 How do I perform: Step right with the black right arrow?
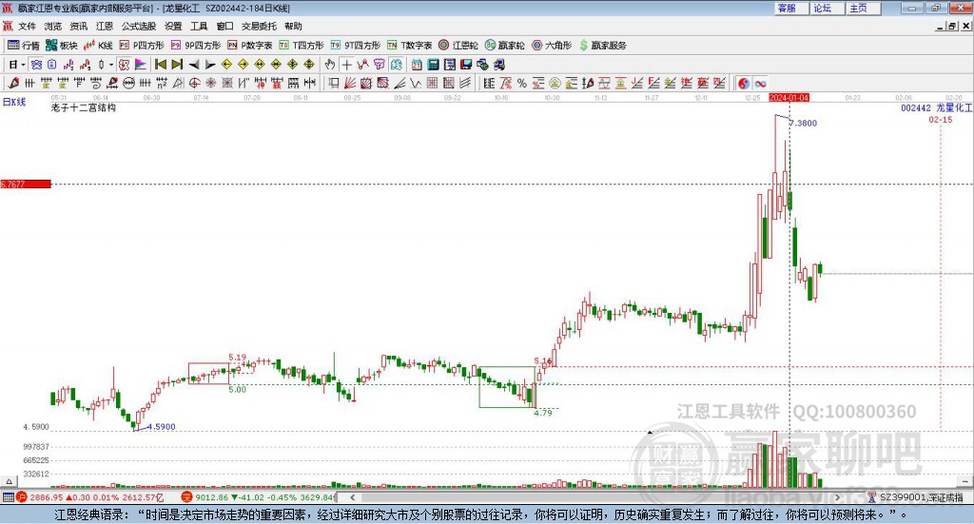210,65
